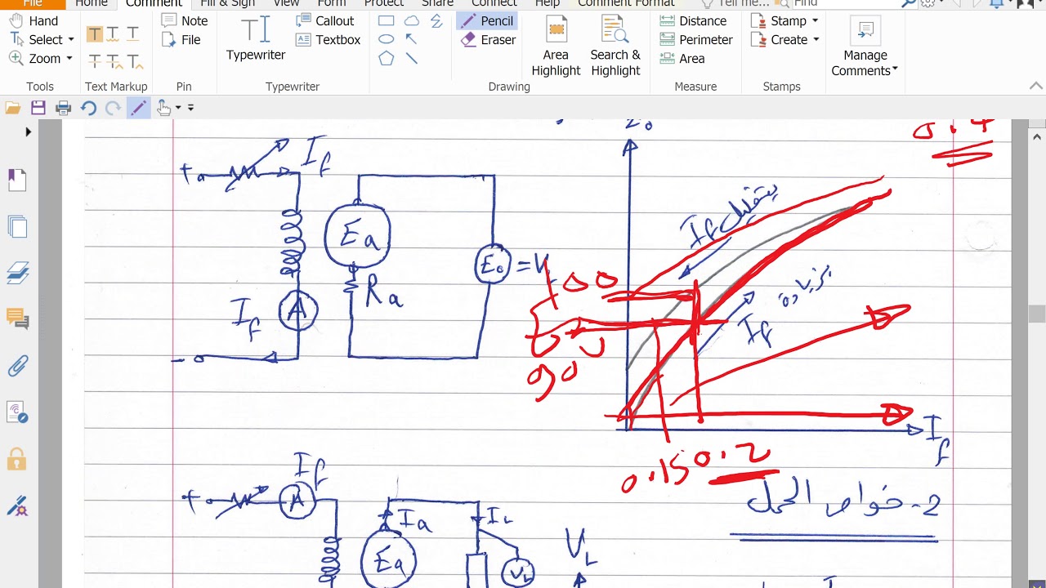
Task: Pick the arrow drawing tool
Action: 412,39
